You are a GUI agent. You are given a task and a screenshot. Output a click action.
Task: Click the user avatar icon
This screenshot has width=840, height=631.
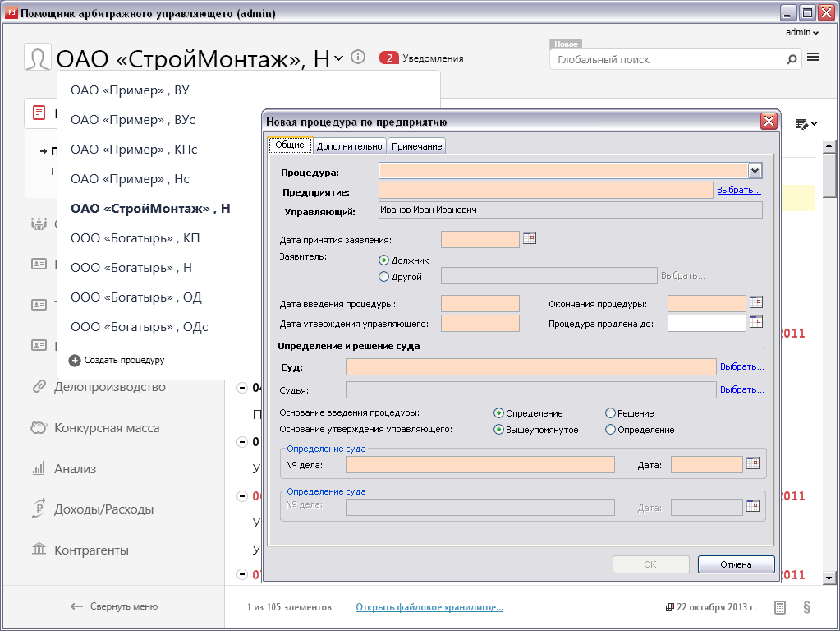pos(38,57)
